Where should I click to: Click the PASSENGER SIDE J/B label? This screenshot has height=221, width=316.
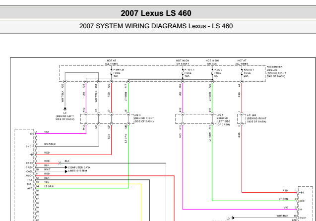pos(276,71)
